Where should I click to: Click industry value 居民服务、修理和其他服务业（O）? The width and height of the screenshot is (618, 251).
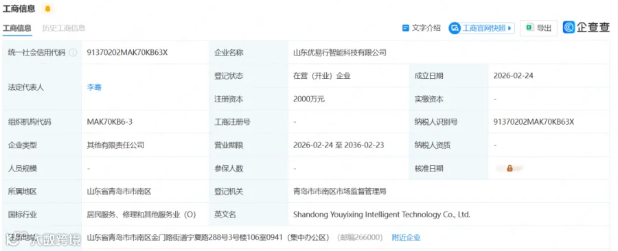[x=141, y=215]
